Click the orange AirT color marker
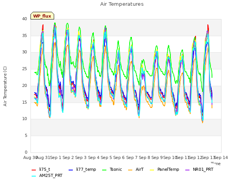Screen dimensions: 244x183 point(130,170)
